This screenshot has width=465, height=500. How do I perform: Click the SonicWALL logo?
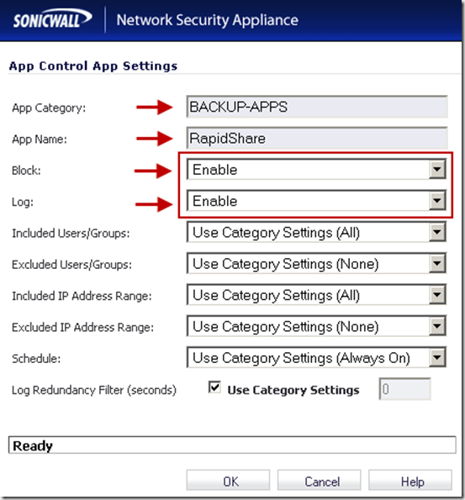click(x=52, y=19)
